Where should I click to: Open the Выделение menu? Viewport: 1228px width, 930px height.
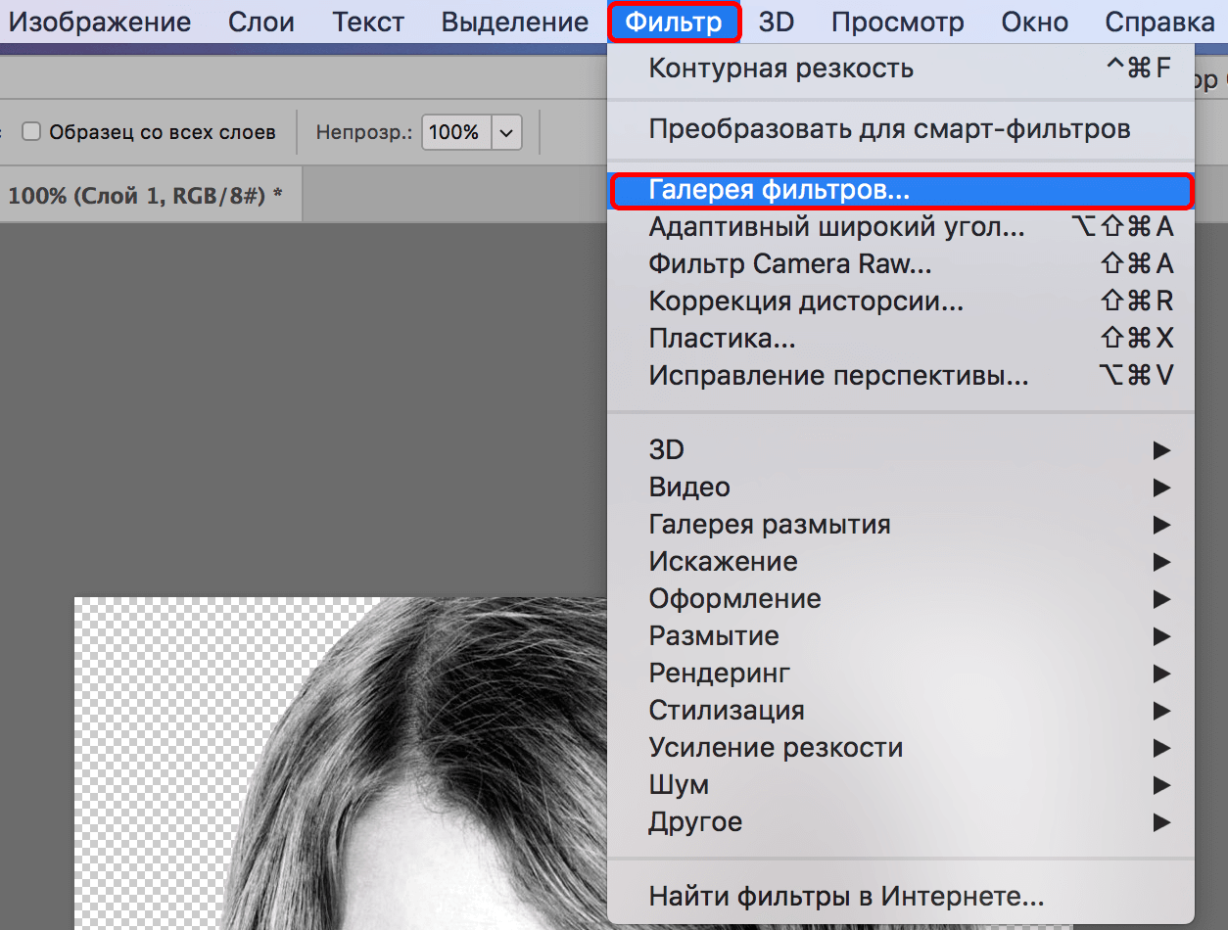[x=515, y=22]
